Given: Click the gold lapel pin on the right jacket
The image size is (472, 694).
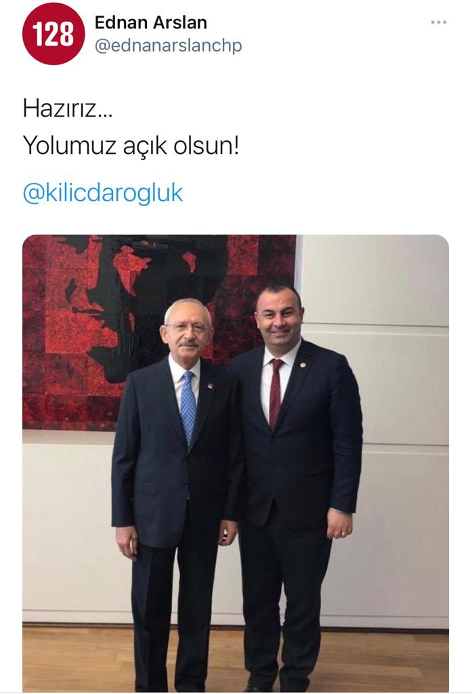Looking at the screenshot, I should (x=303, y=365).
